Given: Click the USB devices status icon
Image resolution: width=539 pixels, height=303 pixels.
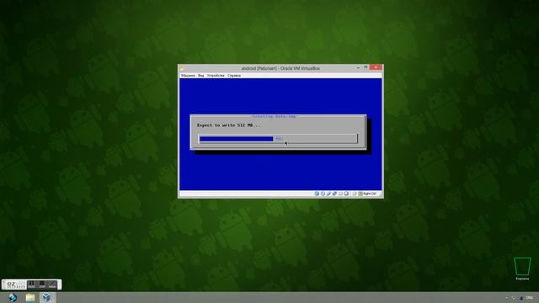Looking at the screenshot, I should [x=328, y=194].
